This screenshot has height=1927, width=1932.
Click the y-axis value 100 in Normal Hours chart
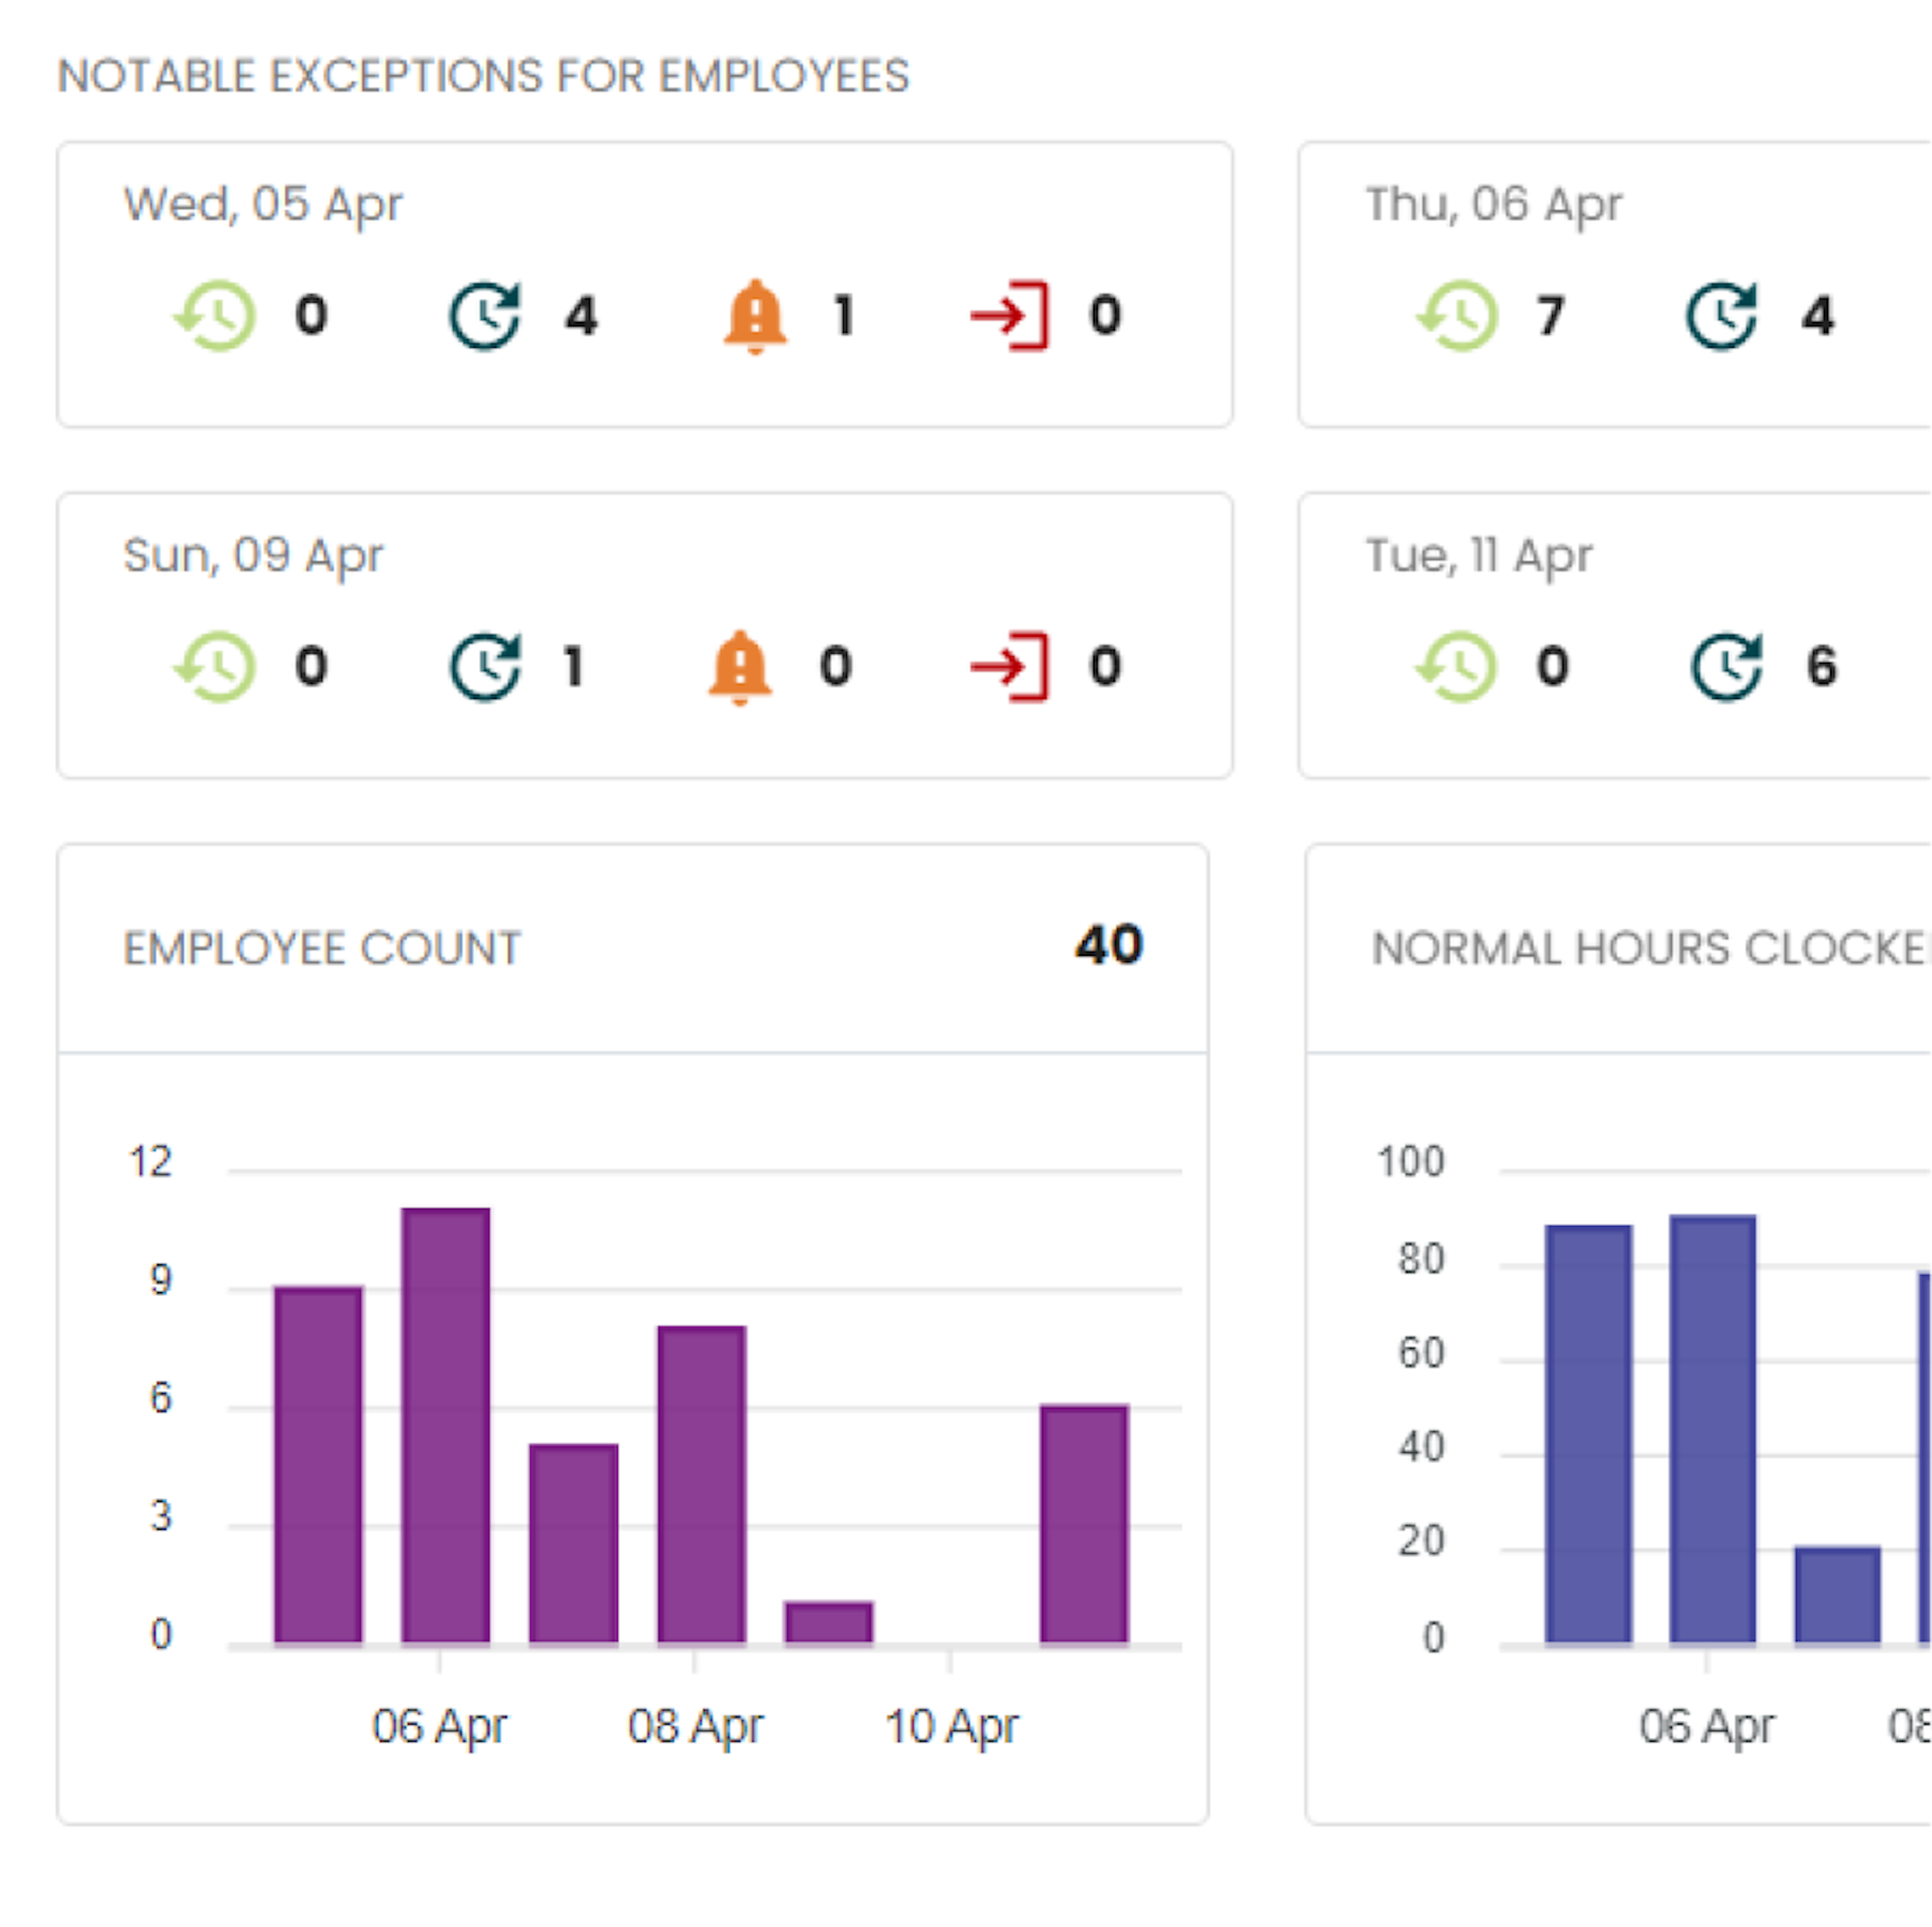(1411, 1162)
